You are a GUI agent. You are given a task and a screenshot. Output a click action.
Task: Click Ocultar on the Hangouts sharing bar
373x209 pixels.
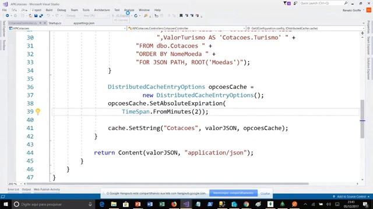265,193
